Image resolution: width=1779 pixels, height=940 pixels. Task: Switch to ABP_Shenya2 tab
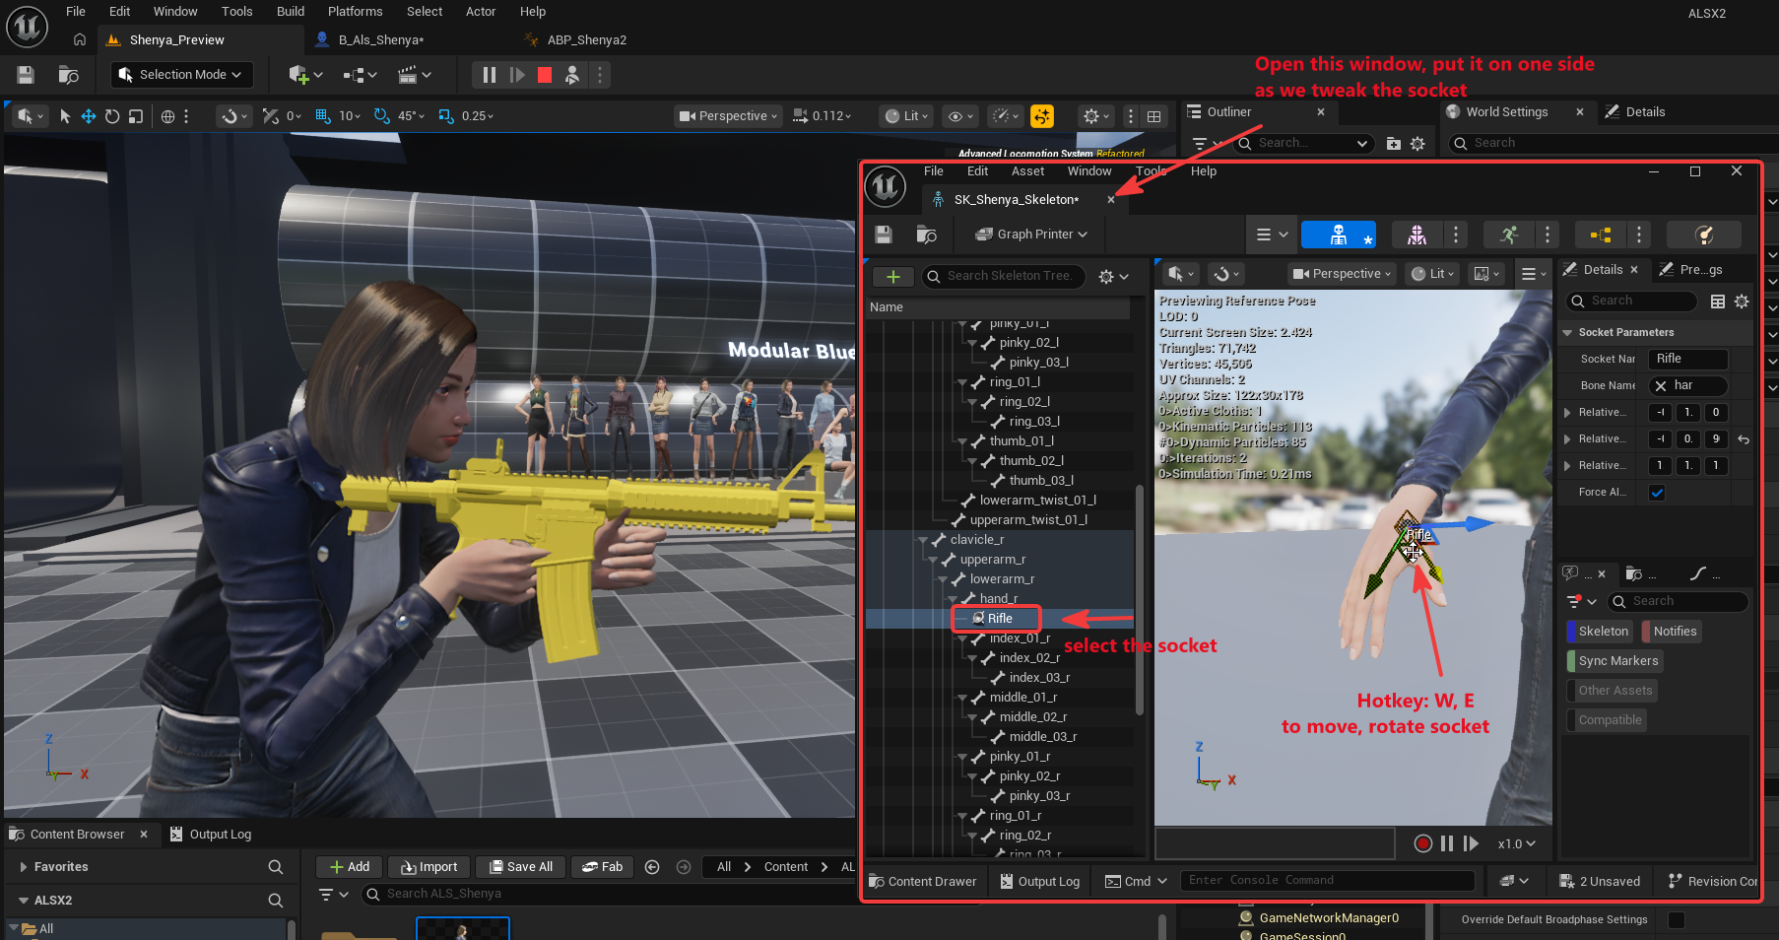[586, 40]
